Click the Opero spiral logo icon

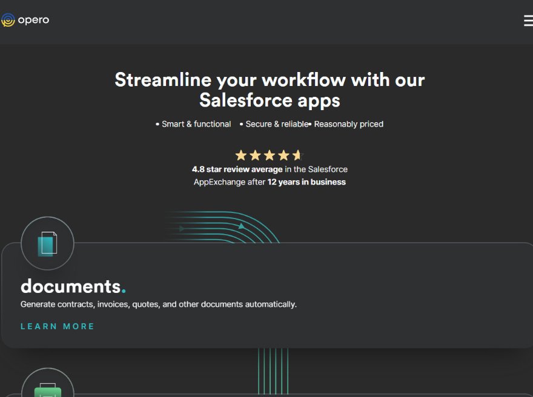(8, 20)
